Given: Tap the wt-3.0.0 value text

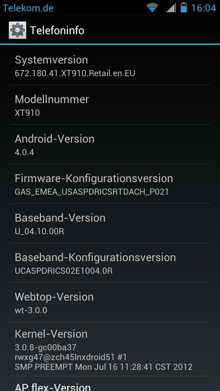Looking at the screenshot, I should coord(31,310).
